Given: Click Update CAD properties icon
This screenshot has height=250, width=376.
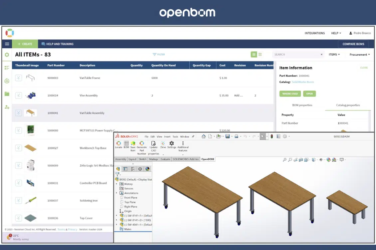Looking at the screenshot, I should [x=153, y=143].
